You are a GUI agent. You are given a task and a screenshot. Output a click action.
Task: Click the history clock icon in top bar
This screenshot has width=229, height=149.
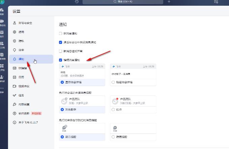[x=77, y=2]
